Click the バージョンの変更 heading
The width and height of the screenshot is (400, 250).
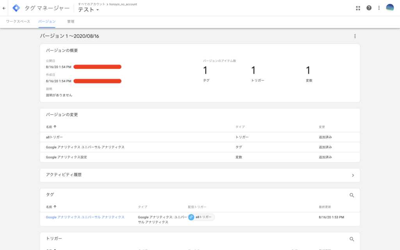point(62,115)
